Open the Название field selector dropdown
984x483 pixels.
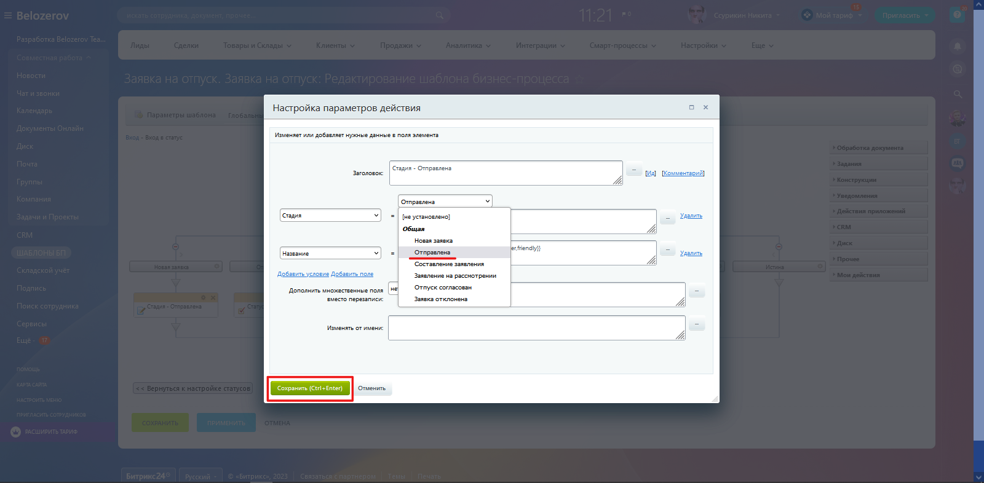330,253
